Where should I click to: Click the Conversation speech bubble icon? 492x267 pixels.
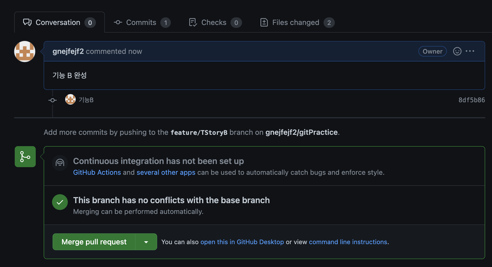tap(27, 22)
